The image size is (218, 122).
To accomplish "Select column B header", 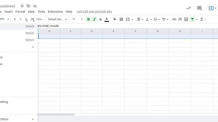I will click(x=49, y=31).
